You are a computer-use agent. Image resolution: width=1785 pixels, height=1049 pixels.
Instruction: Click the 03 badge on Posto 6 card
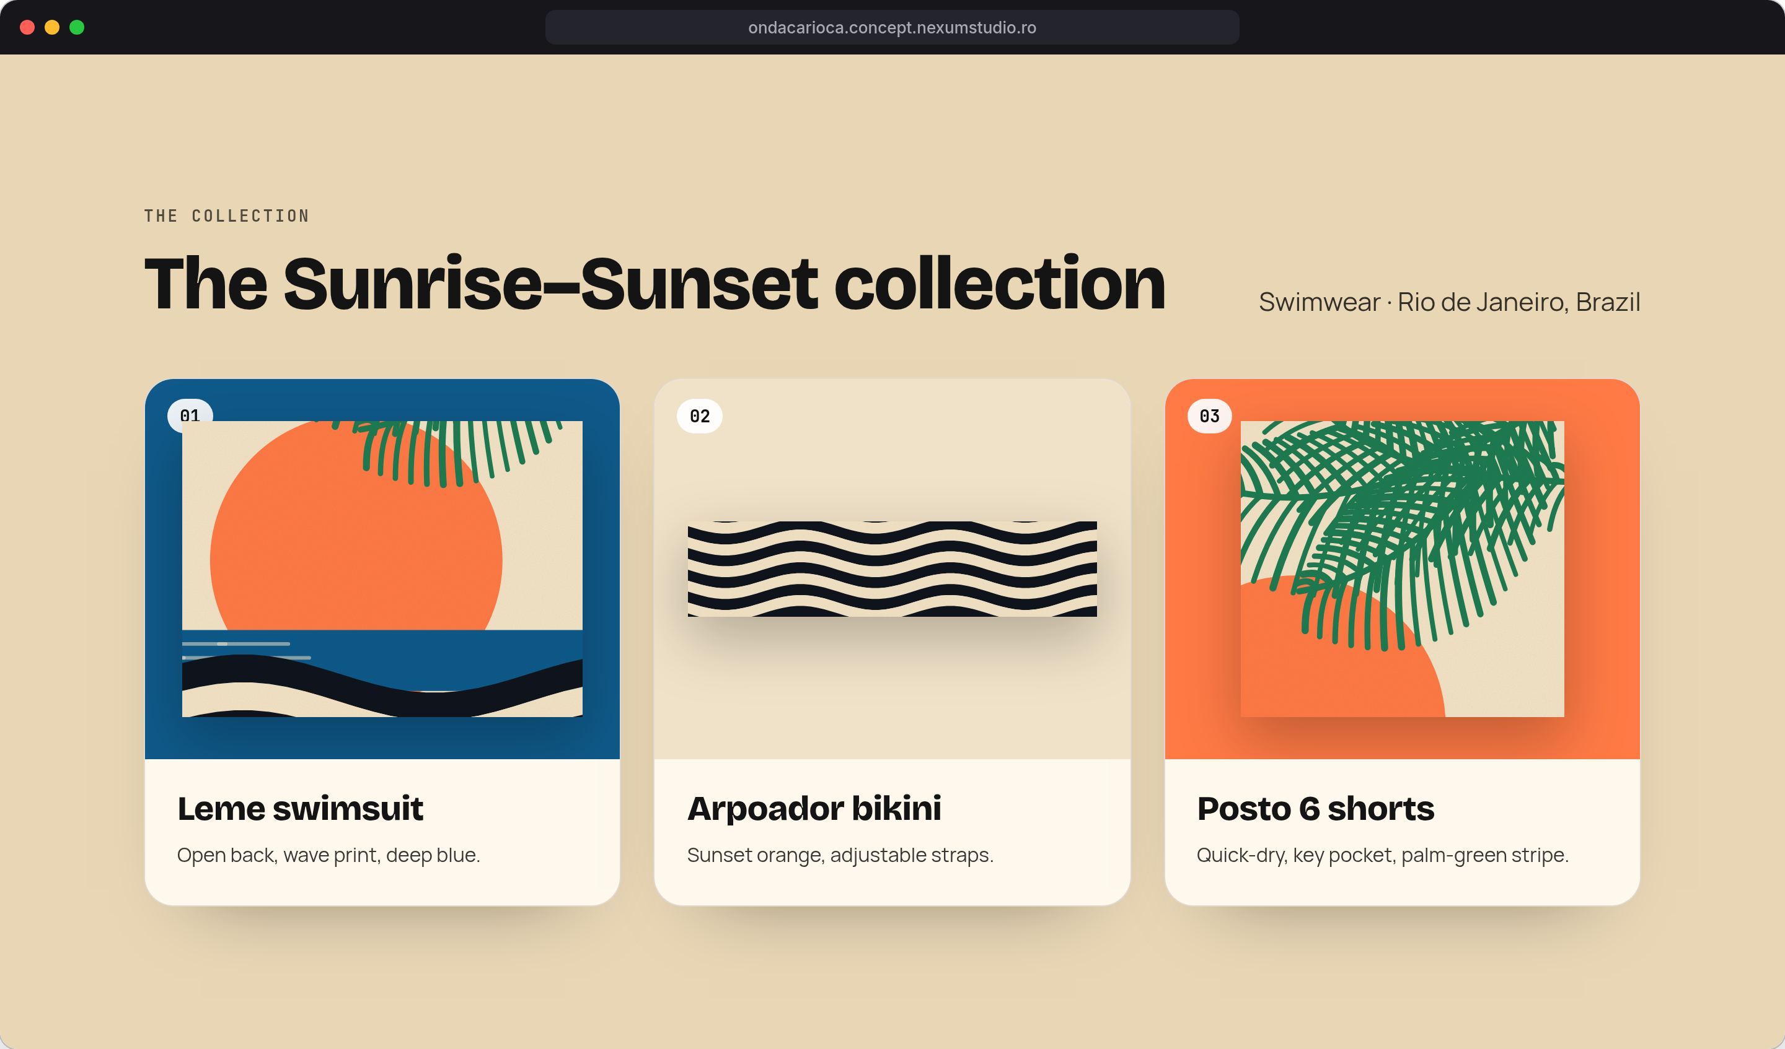click(1210, 416)
